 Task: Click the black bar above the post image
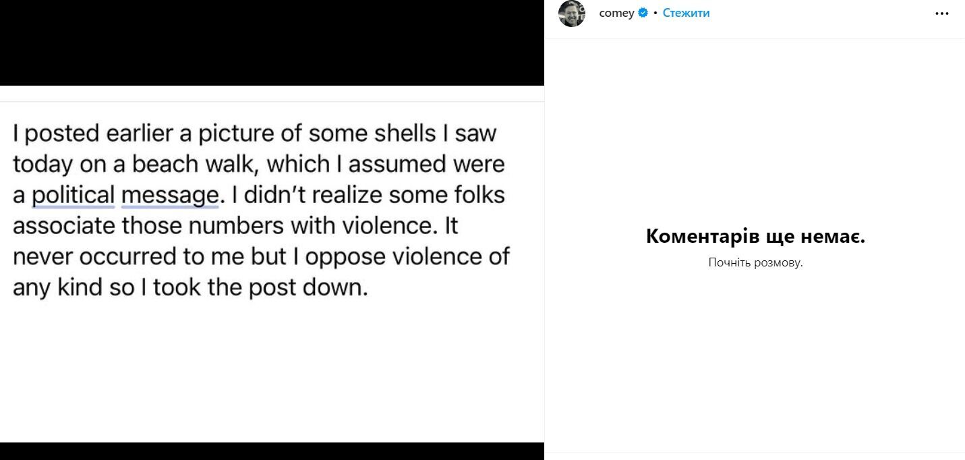[x=272, y=42]
